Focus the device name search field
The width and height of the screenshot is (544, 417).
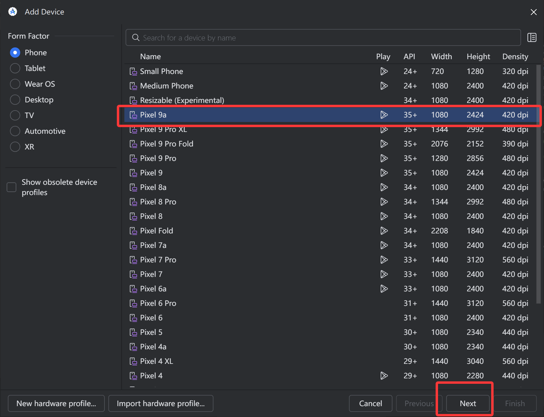(x=323, y=37)
